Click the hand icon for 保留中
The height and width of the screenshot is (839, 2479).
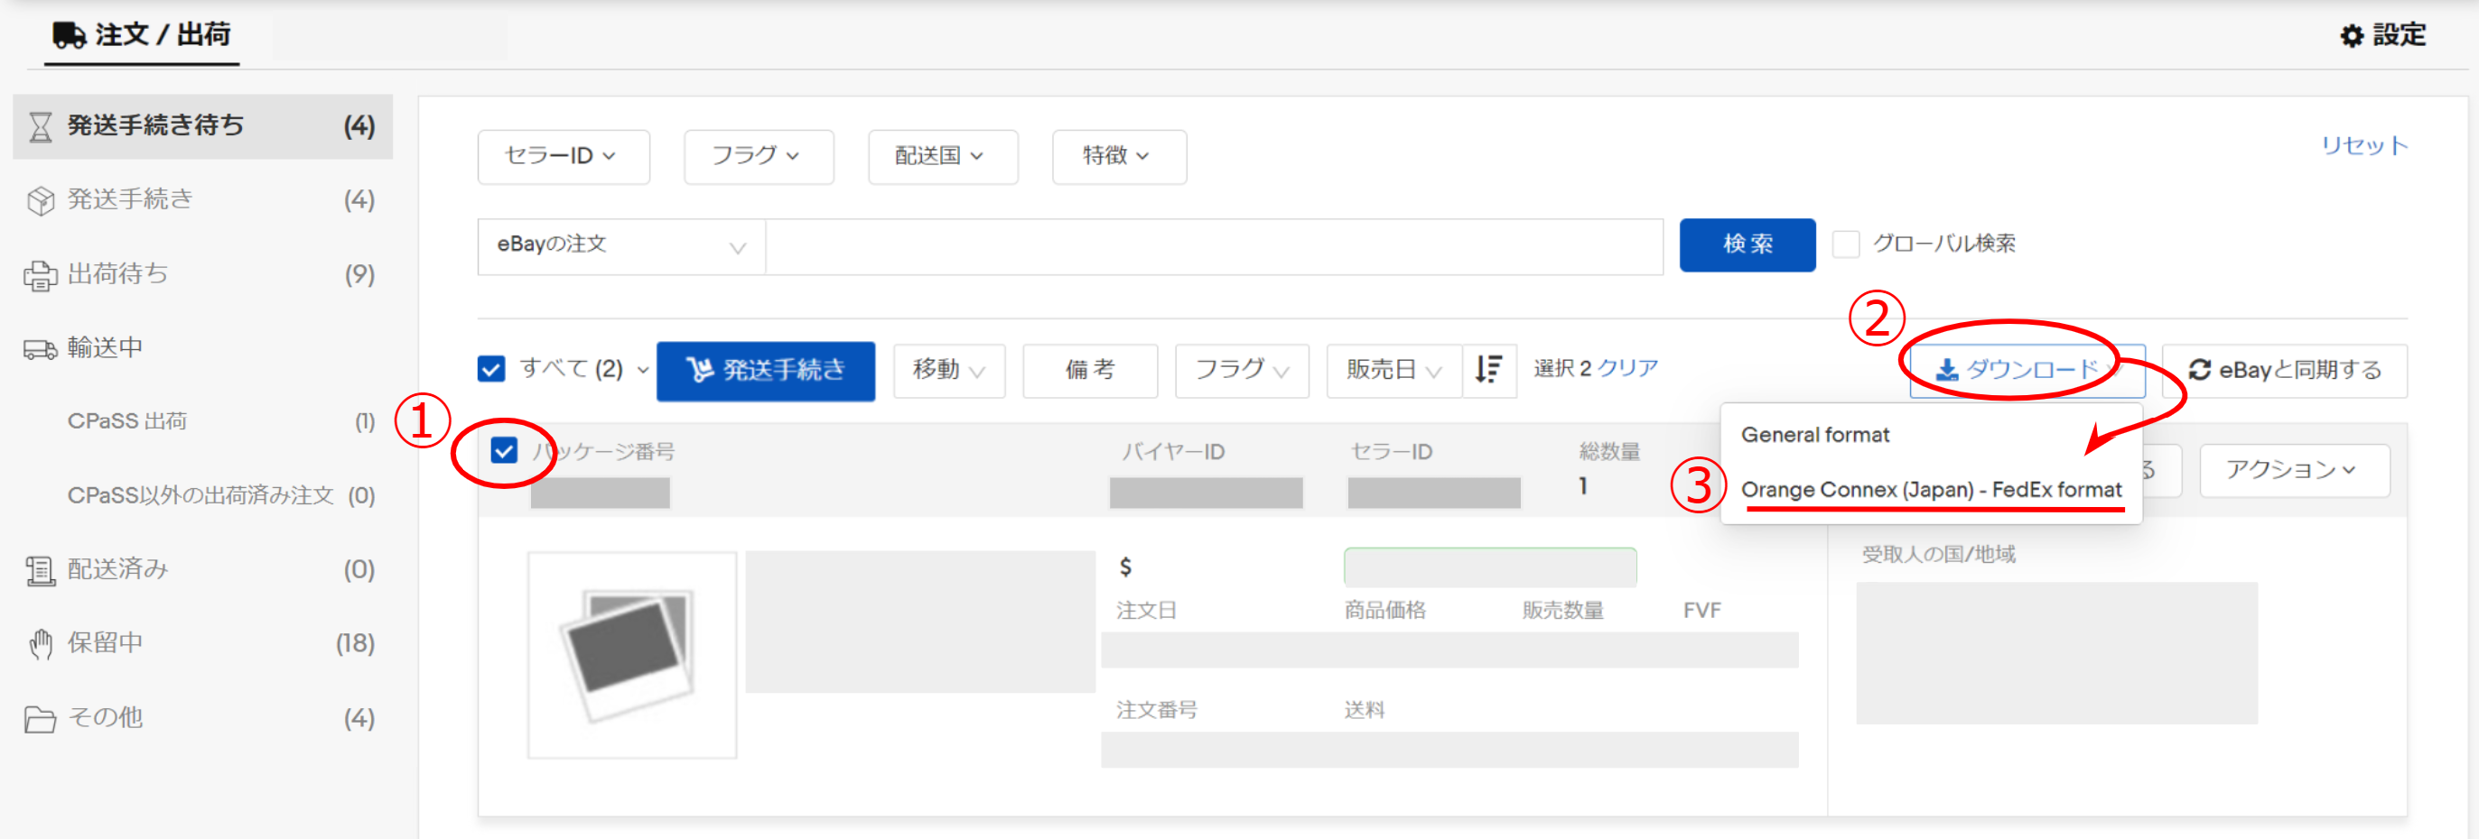point(41,643)
